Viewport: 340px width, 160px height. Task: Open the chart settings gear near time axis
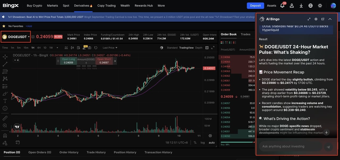[x=210, y=136]
